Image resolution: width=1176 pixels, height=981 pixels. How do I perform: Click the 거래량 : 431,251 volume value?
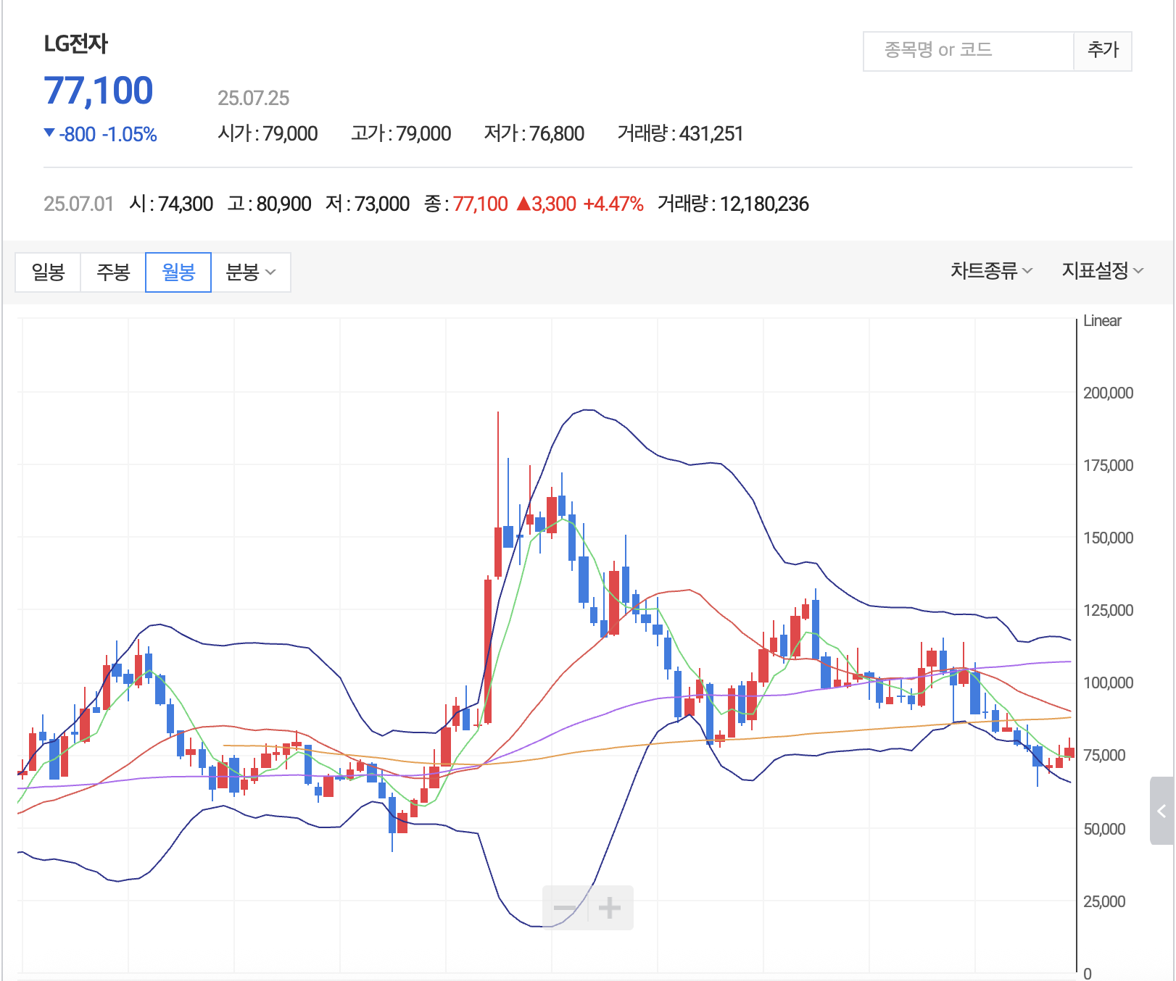(x=680, y=134)
